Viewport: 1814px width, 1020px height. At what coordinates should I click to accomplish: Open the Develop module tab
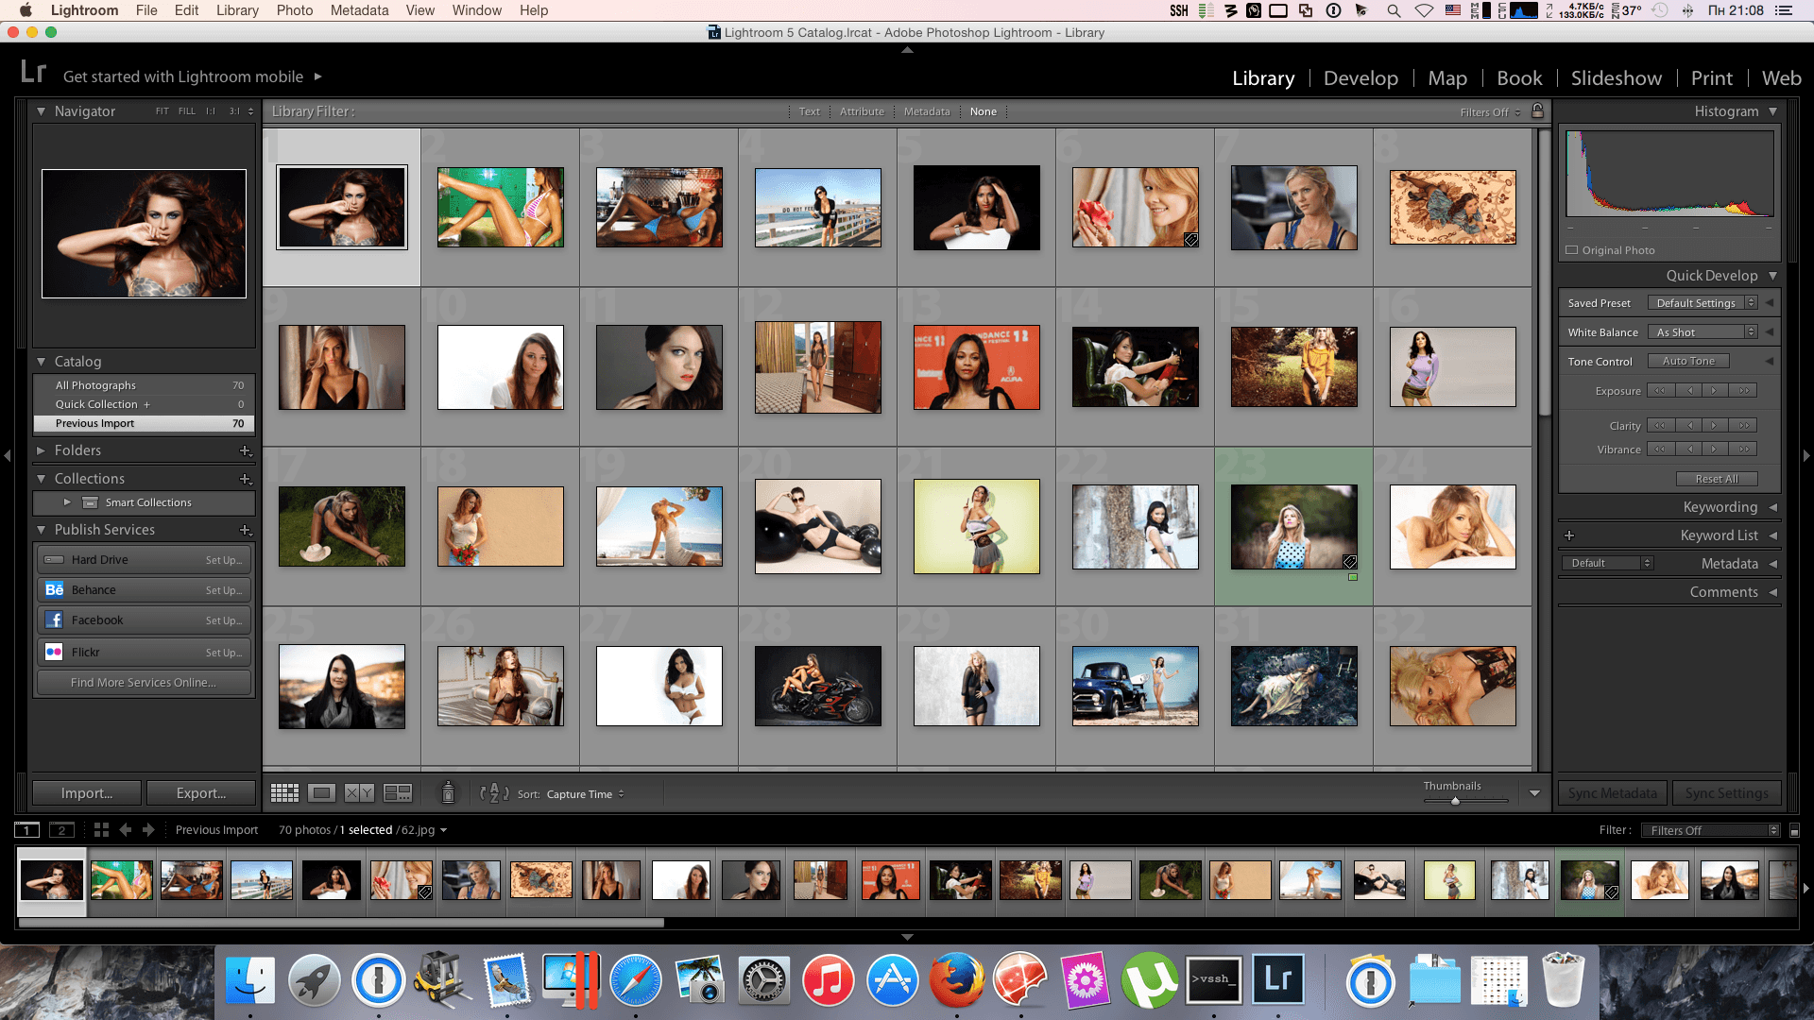(x=1360, y=77)
